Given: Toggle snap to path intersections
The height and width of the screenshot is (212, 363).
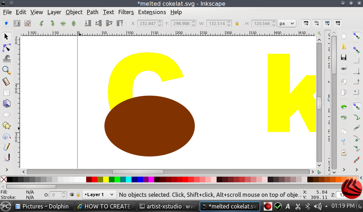Looking at the screenshot, I should (357, 128).
